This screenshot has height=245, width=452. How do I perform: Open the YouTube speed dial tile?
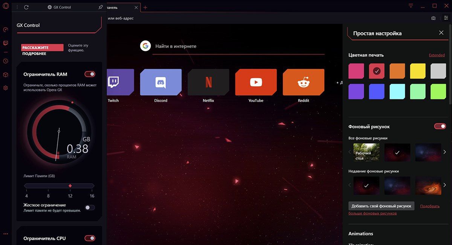[x=256, y=82]
